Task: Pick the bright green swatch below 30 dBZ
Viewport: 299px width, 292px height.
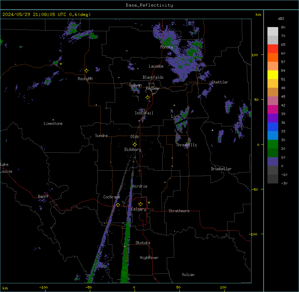Action: [x=273, y=144]
